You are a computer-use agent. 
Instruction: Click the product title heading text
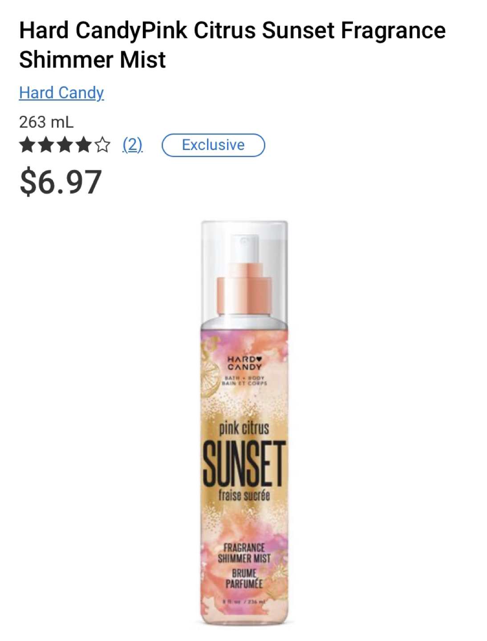(x=232, y=45)
